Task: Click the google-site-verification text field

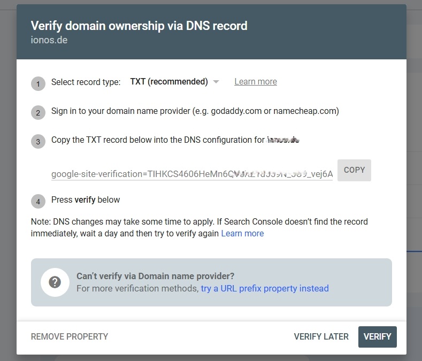Action: [192, 174]
